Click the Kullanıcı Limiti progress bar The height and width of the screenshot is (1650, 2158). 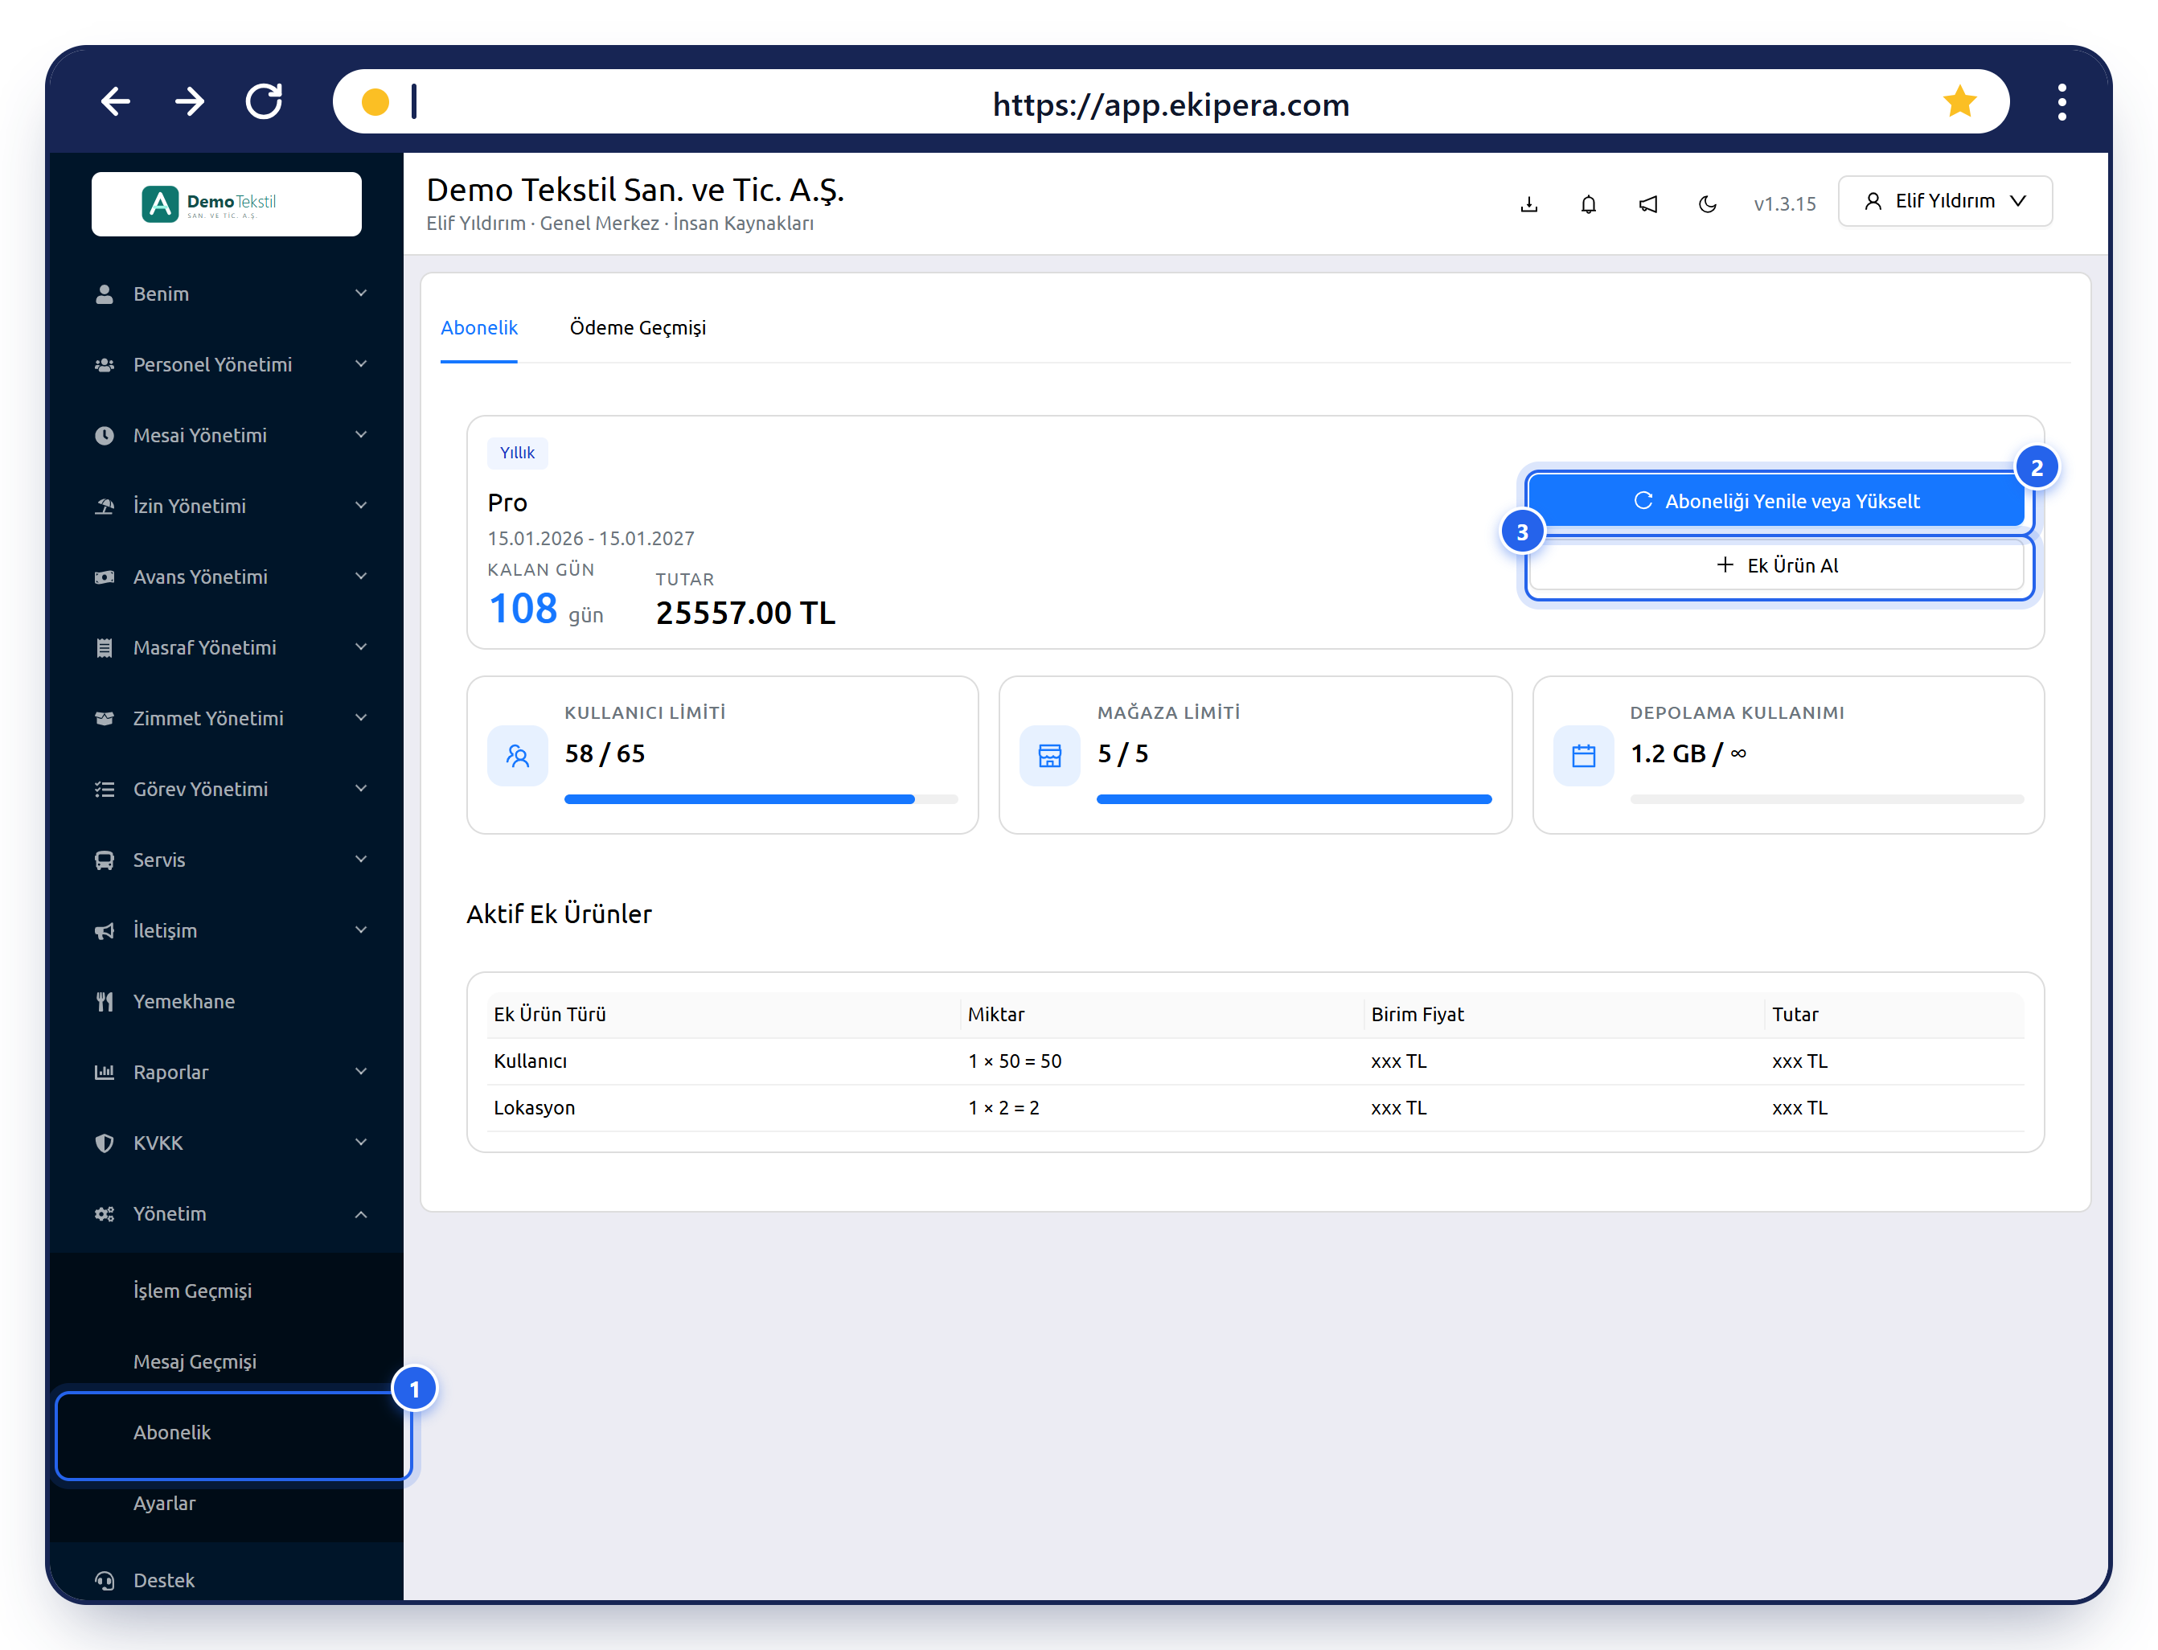[x=761, y=799]
